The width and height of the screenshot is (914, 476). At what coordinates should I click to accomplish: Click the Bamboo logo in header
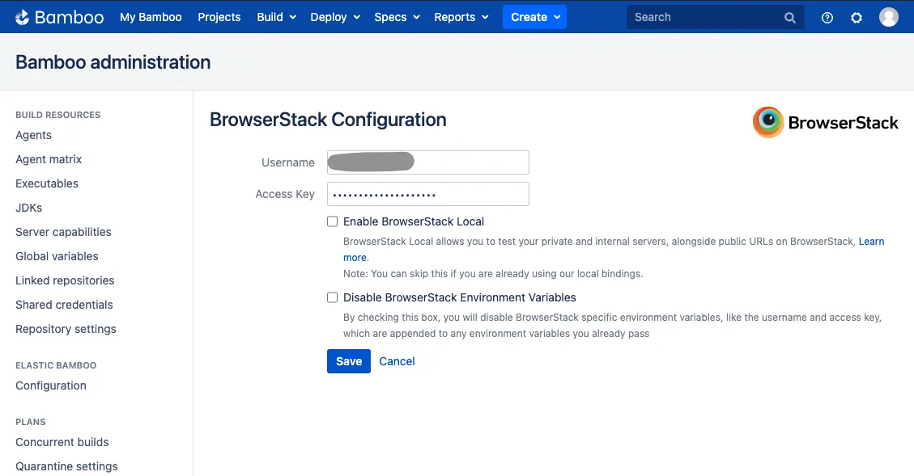(59, 17)
